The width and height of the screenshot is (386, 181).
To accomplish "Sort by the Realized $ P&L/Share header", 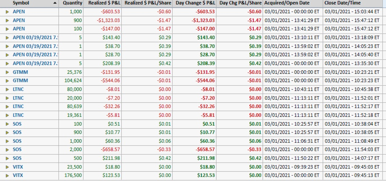I will pyautogui.click(x=148, y=3).
